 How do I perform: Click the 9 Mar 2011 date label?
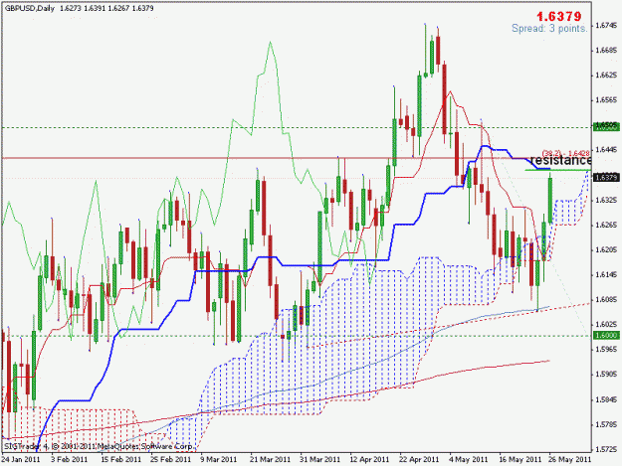219,459
